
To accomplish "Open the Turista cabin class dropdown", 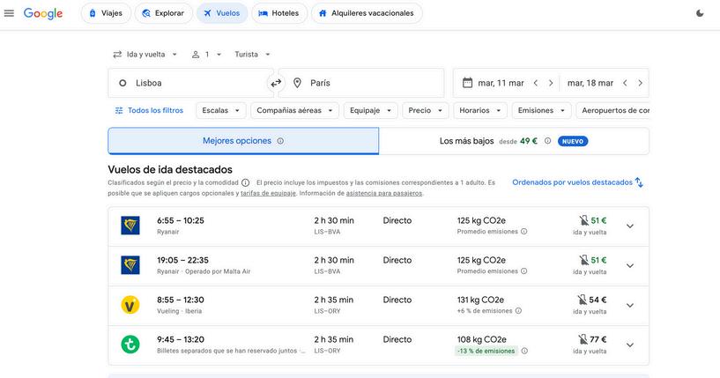I will 253,55.
